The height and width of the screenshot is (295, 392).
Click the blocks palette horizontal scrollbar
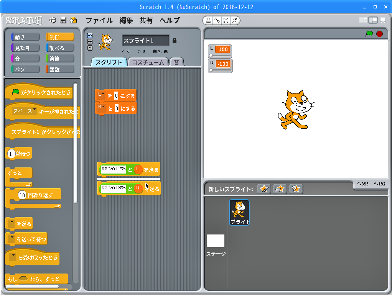coord(32,286)
